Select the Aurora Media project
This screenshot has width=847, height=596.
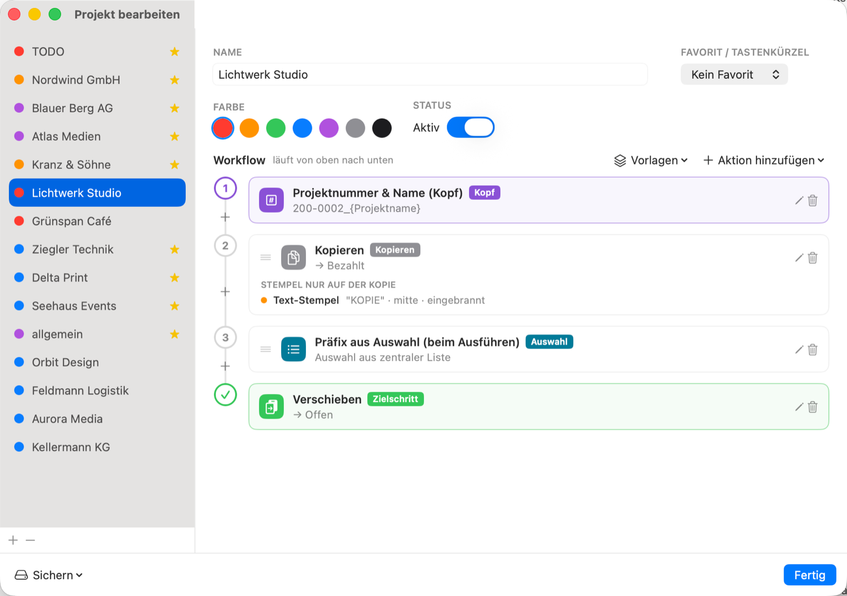click(97, 419)
